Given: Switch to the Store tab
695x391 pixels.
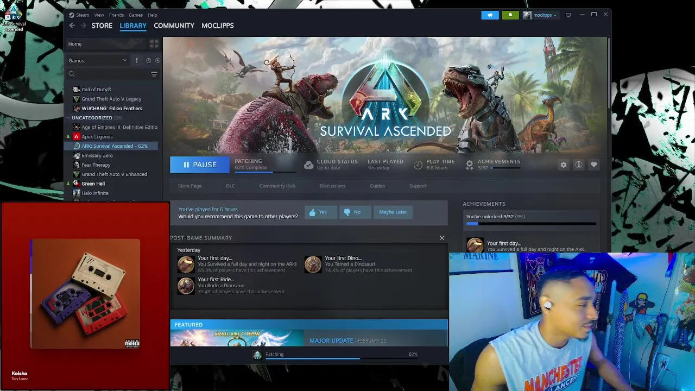Looking at the screenshot, I should [102, 26].
